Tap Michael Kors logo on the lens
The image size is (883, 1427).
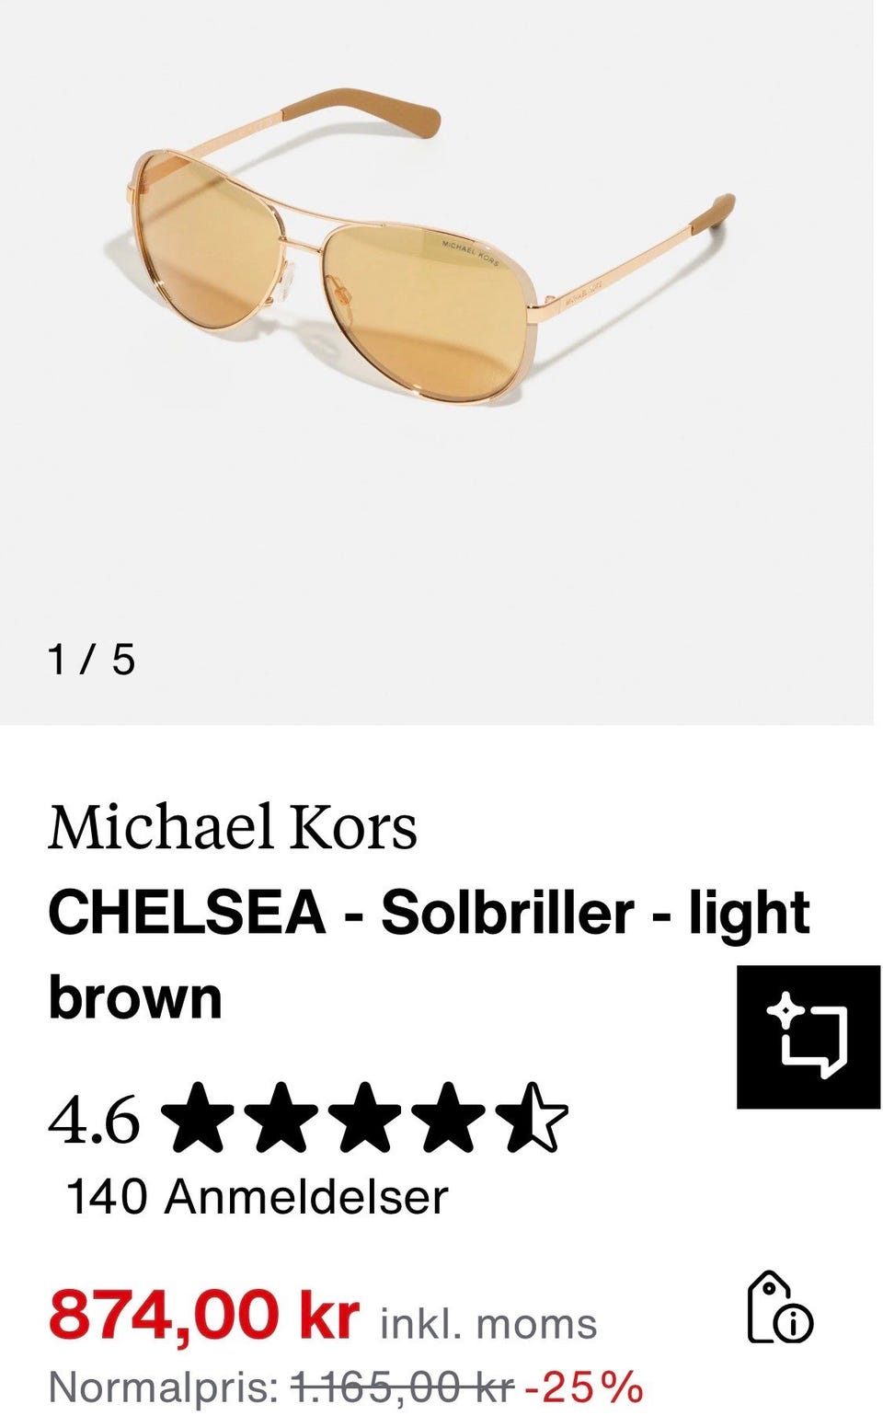[x=470, y=252]
